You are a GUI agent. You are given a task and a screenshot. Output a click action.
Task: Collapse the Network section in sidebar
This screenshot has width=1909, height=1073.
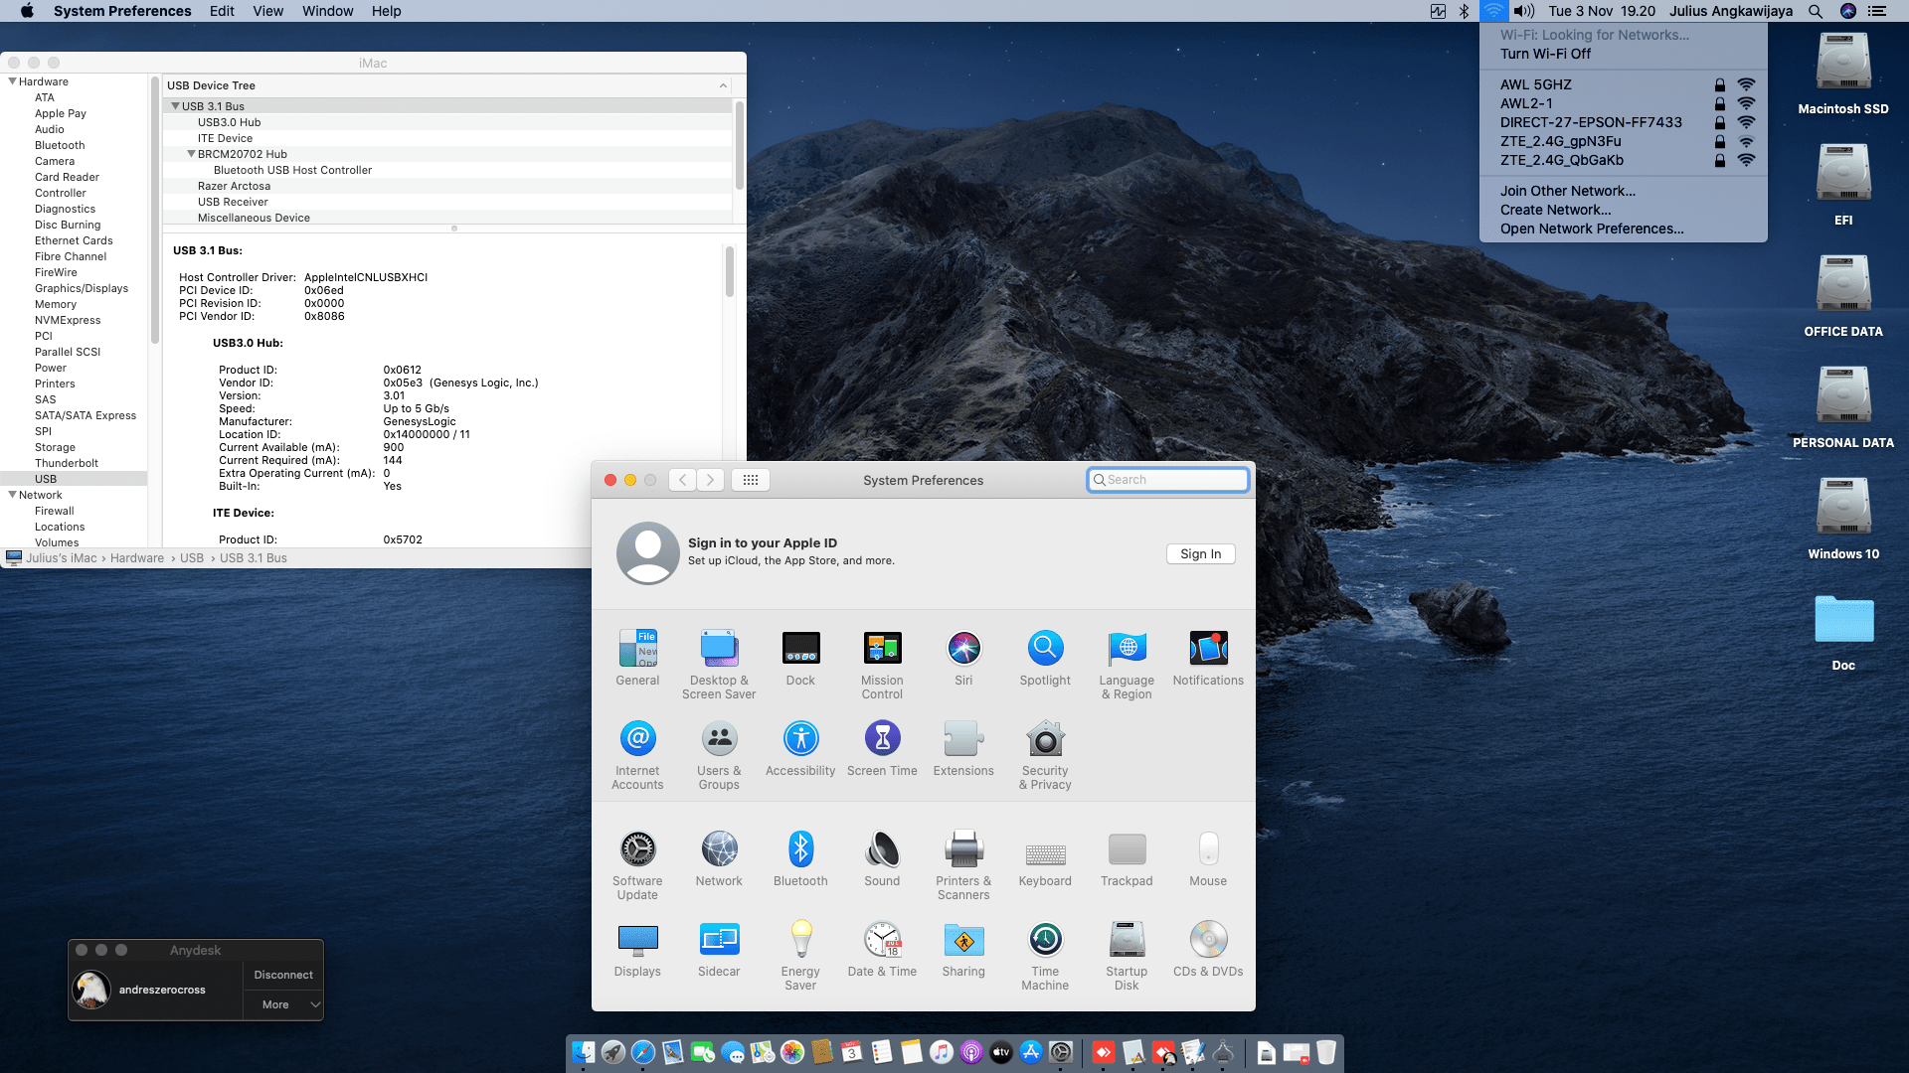click(13, 495)
